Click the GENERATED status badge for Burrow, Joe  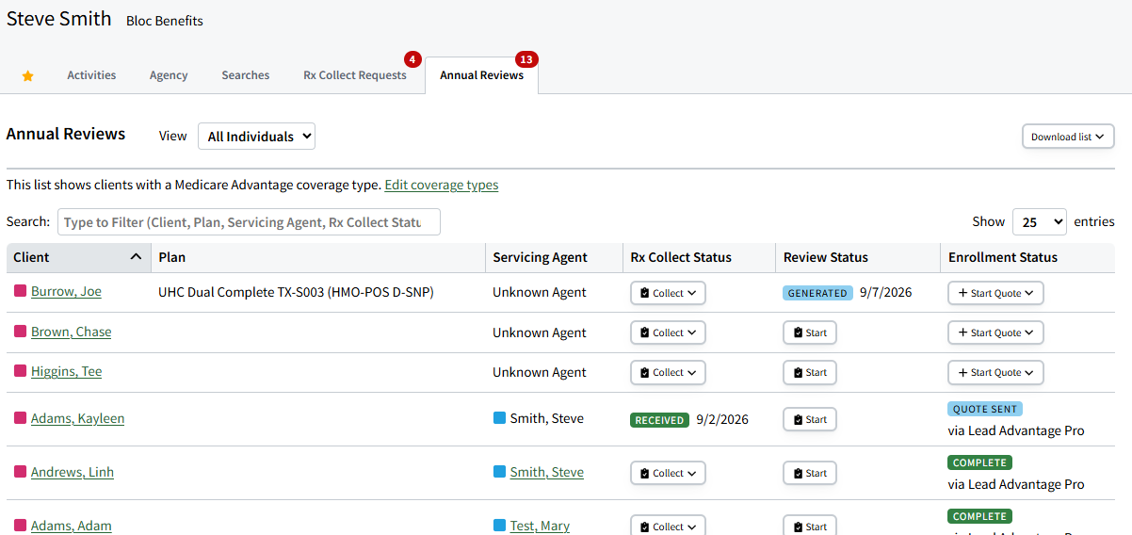[817, 293]
